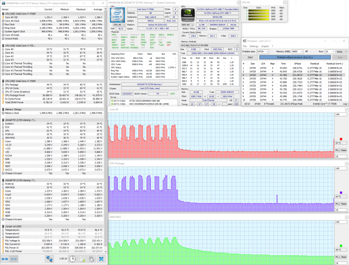349x265 pixels.
Task: Click the SATA 6 Gb/s Intel SSD drive icon
Action: 112,101
